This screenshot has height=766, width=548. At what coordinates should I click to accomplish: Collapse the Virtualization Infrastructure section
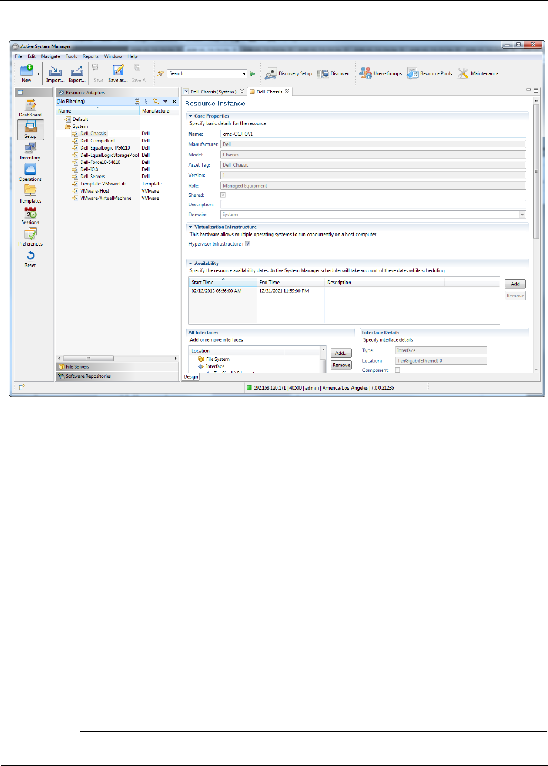191,227
